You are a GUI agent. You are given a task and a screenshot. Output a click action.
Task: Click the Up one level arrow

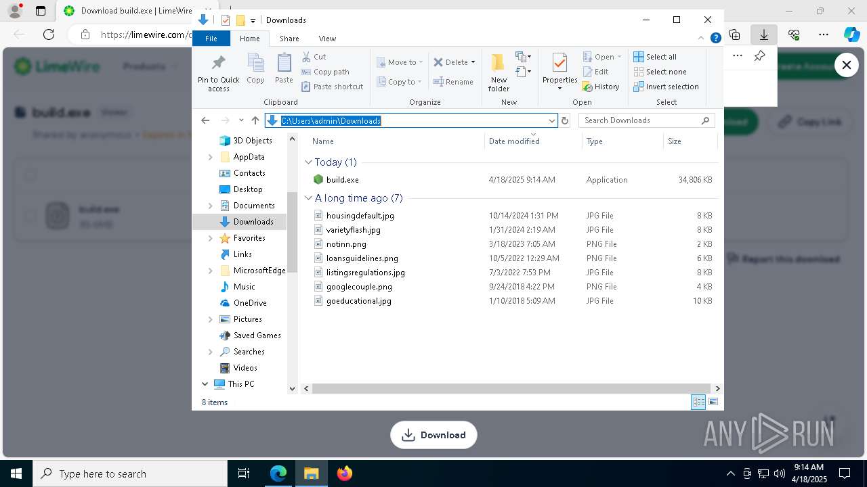point(255,120)
